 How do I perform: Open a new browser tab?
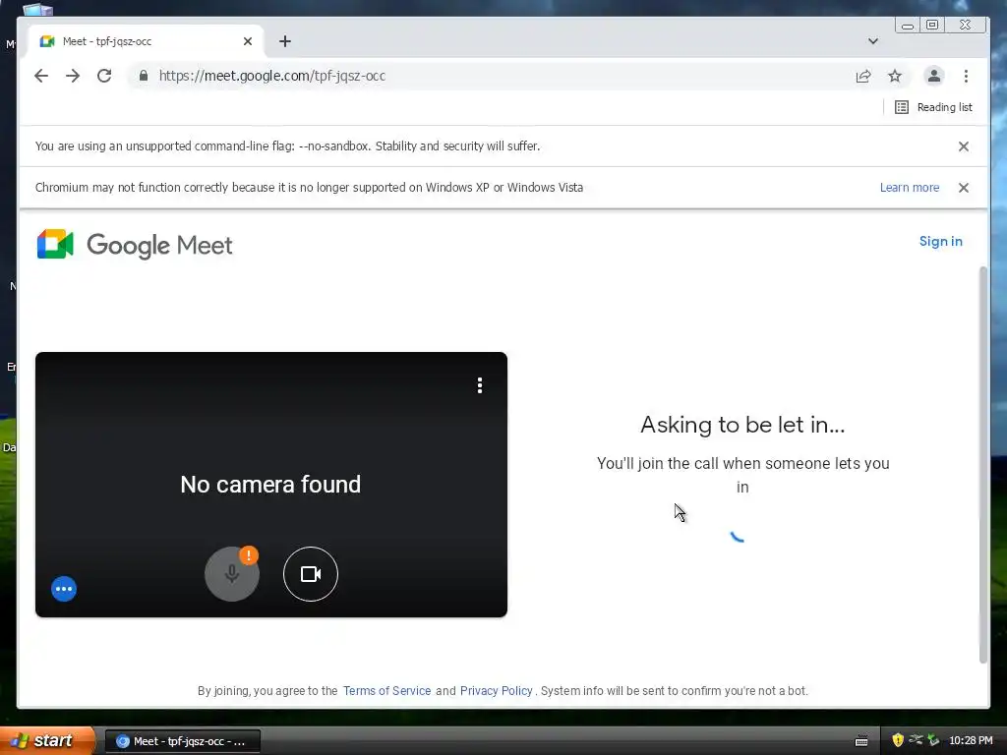click(285, 41)
